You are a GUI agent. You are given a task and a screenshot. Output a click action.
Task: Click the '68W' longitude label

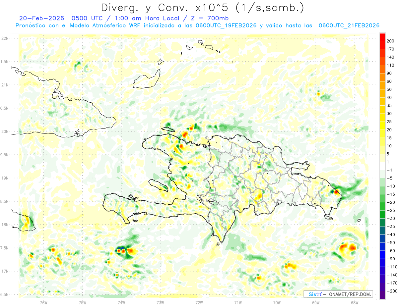click(x=355, y=302)
